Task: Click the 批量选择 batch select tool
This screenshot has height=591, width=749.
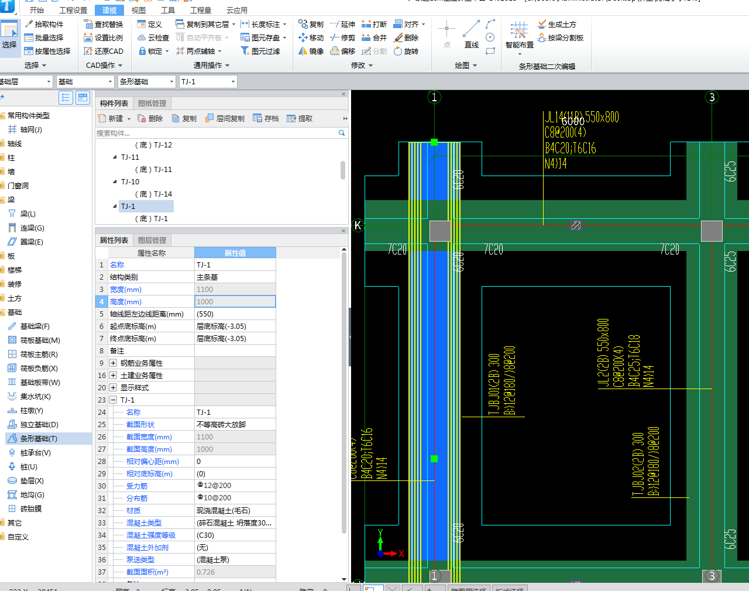Action: pos(44,37)
